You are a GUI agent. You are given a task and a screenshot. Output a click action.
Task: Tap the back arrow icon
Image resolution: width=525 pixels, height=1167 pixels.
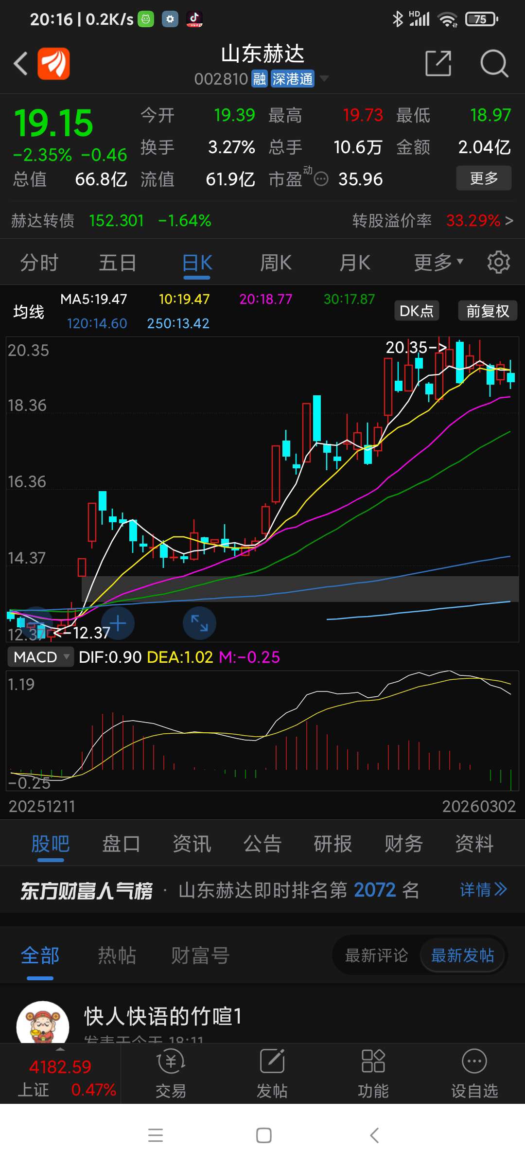point(20,63)
